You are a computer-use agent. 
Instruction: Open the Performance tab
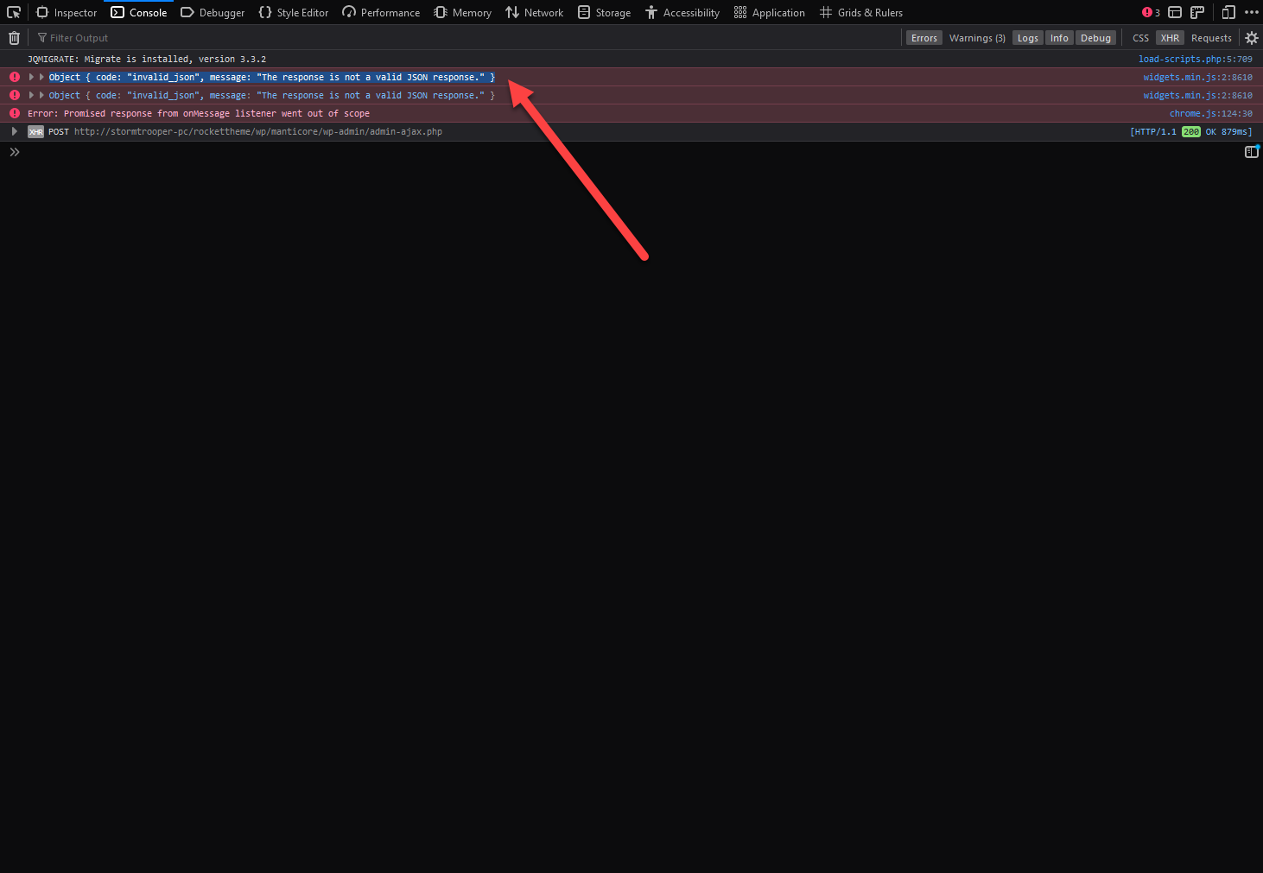point(381,12)
